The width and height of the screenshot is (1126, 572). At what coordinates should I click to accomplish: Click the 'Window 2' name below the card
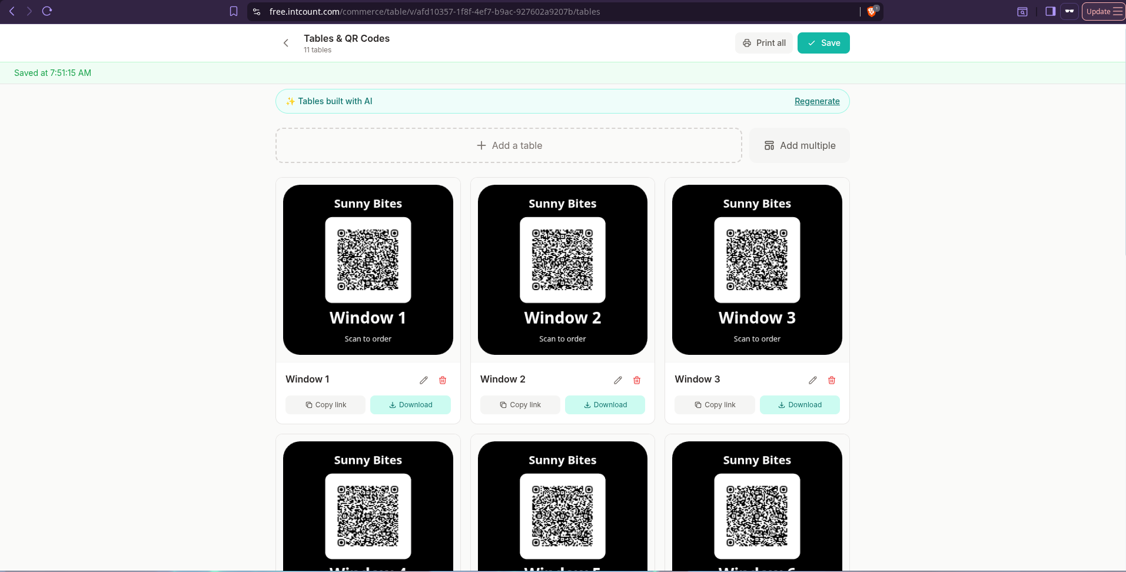[503, 379]
